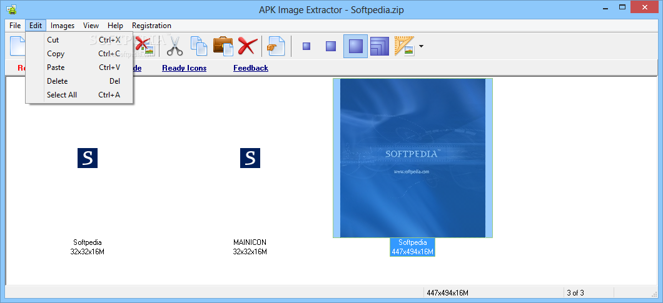This screenshot has height=303, width=663.
Task: Choose Select All from the Edit menu
Action: (79, 95)
